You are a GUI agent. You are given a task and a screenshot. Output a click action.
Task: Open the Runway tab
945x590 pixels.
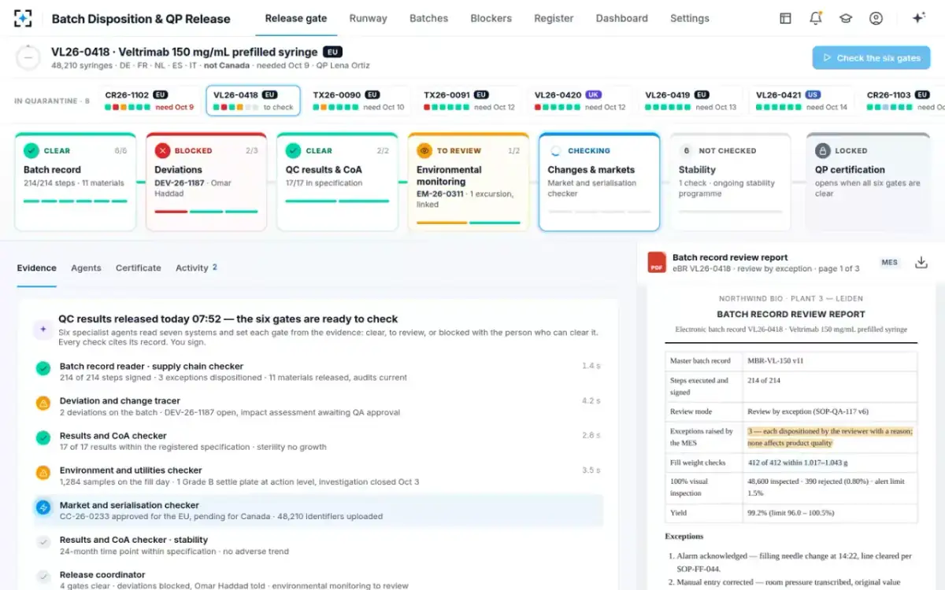pos(368,18)
